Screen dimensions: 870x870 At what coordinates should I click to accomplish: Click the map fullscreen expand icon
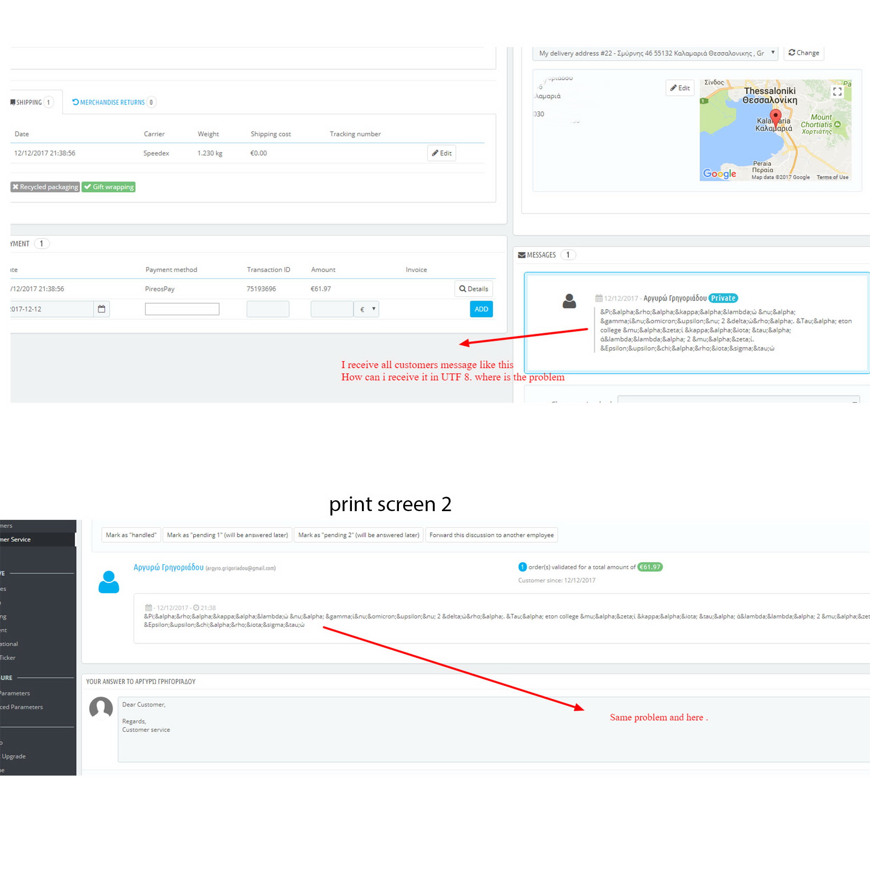tap(837, 92)
